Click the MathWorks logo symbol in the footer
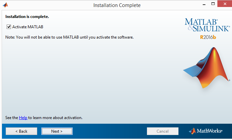This screenshot has height=140, width=232. click(192, 131)
